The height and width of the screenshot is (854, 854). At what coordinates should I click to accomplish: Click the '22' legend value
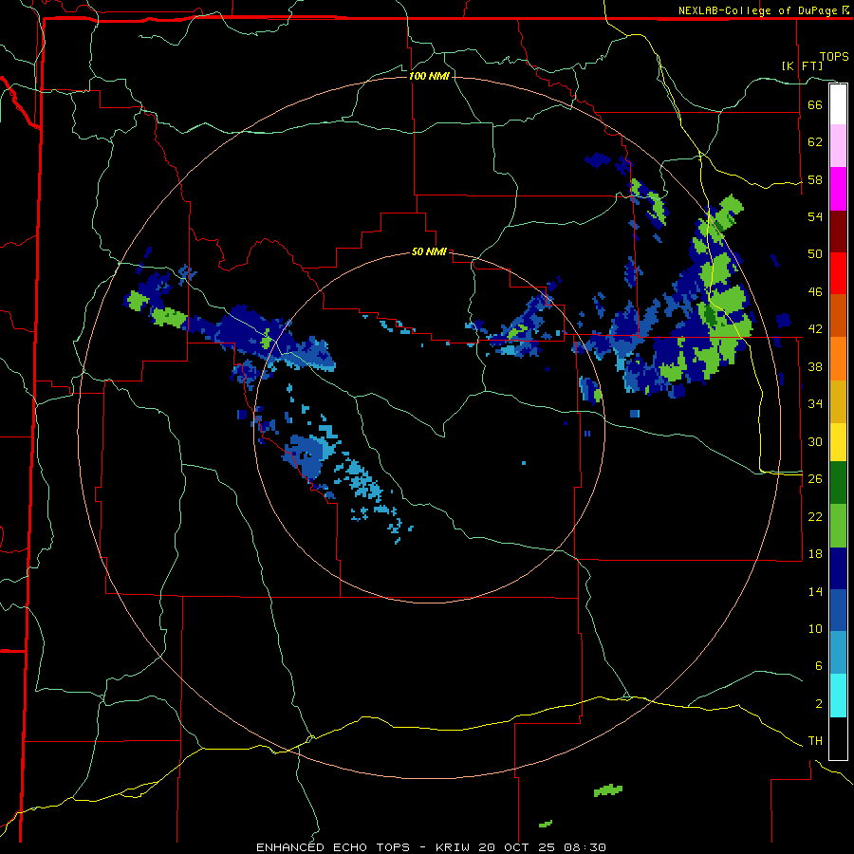click(815, 516)
